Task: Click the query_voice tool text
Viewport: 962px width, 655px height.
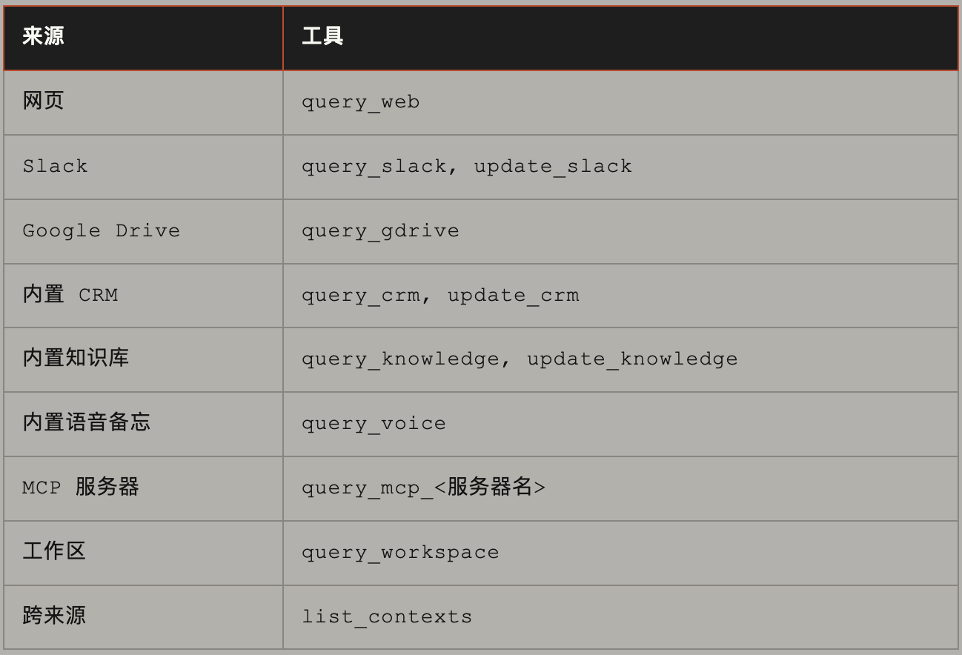Action: pyautogui.click(x=374, y=424)
